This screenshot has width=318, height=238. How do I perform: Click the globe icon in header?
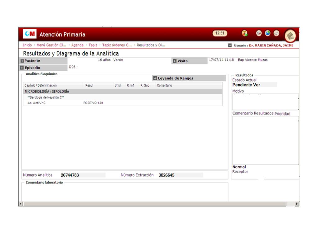tap(267, 33)
